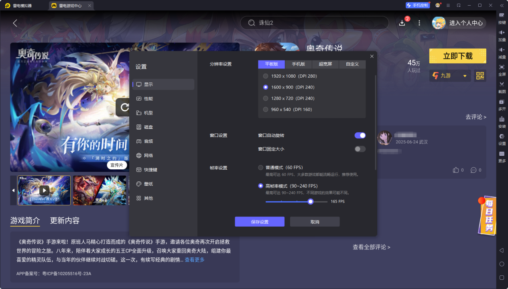Switch to the 超宽屏 resolution tab
The image size is (508, 289).
[325, 64]
